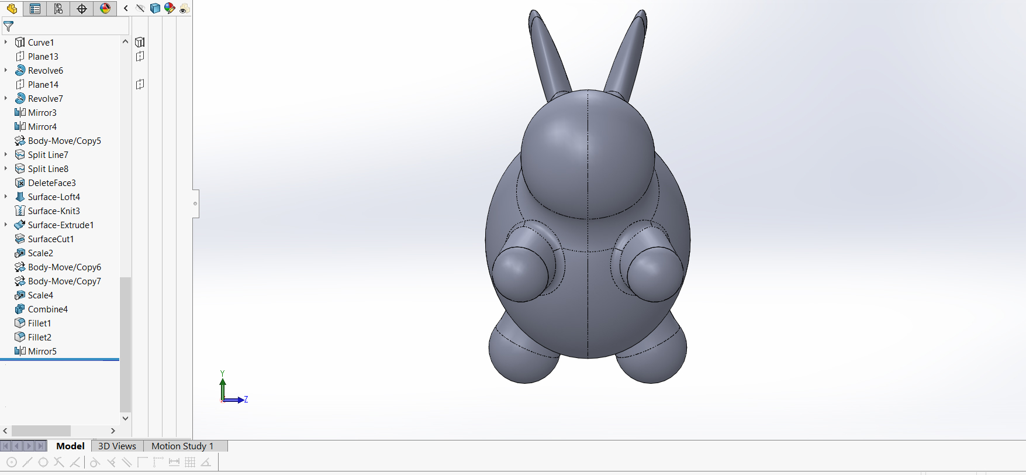Switch to the PropertyManager tab
The height and width of the screenshot is (475, 1026).
[35, 9]
